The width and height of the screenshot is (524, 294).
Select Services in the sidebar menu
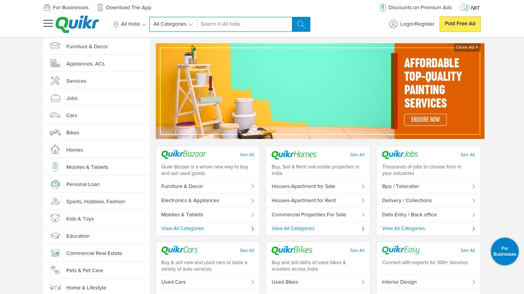pos(96,81)
